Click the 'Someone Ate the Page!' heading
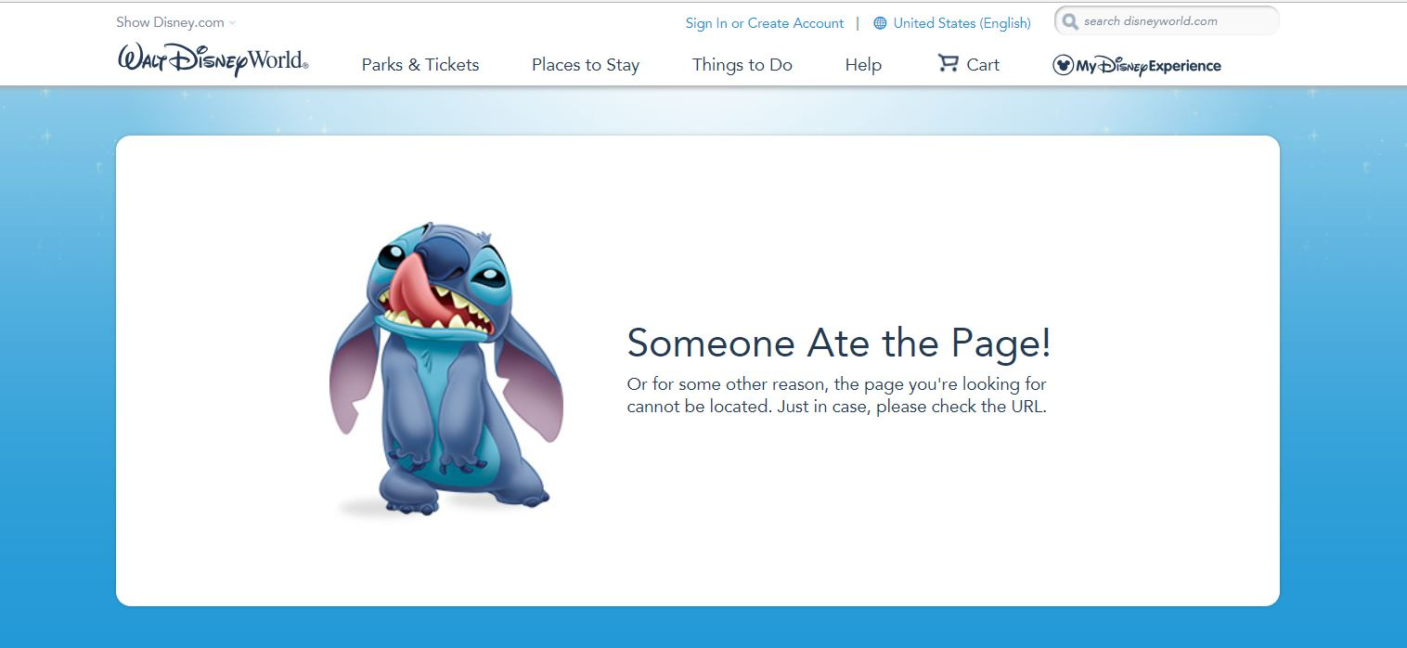 pos(839,343)
